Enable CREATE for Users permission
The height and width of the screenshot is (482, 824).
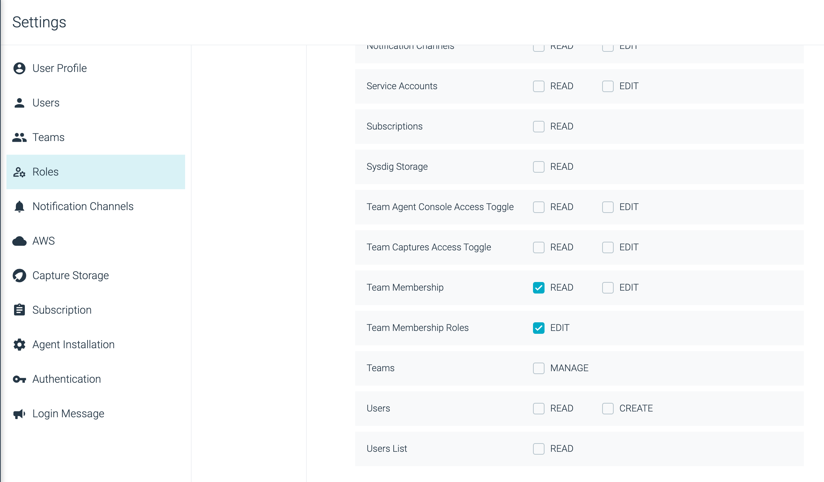608,409
